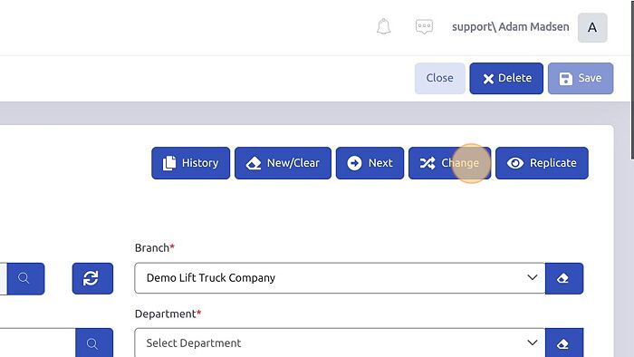Go to the Next record button
Image resolution: width=634 pixels, height=357 pixels.
tap(370, 163)
